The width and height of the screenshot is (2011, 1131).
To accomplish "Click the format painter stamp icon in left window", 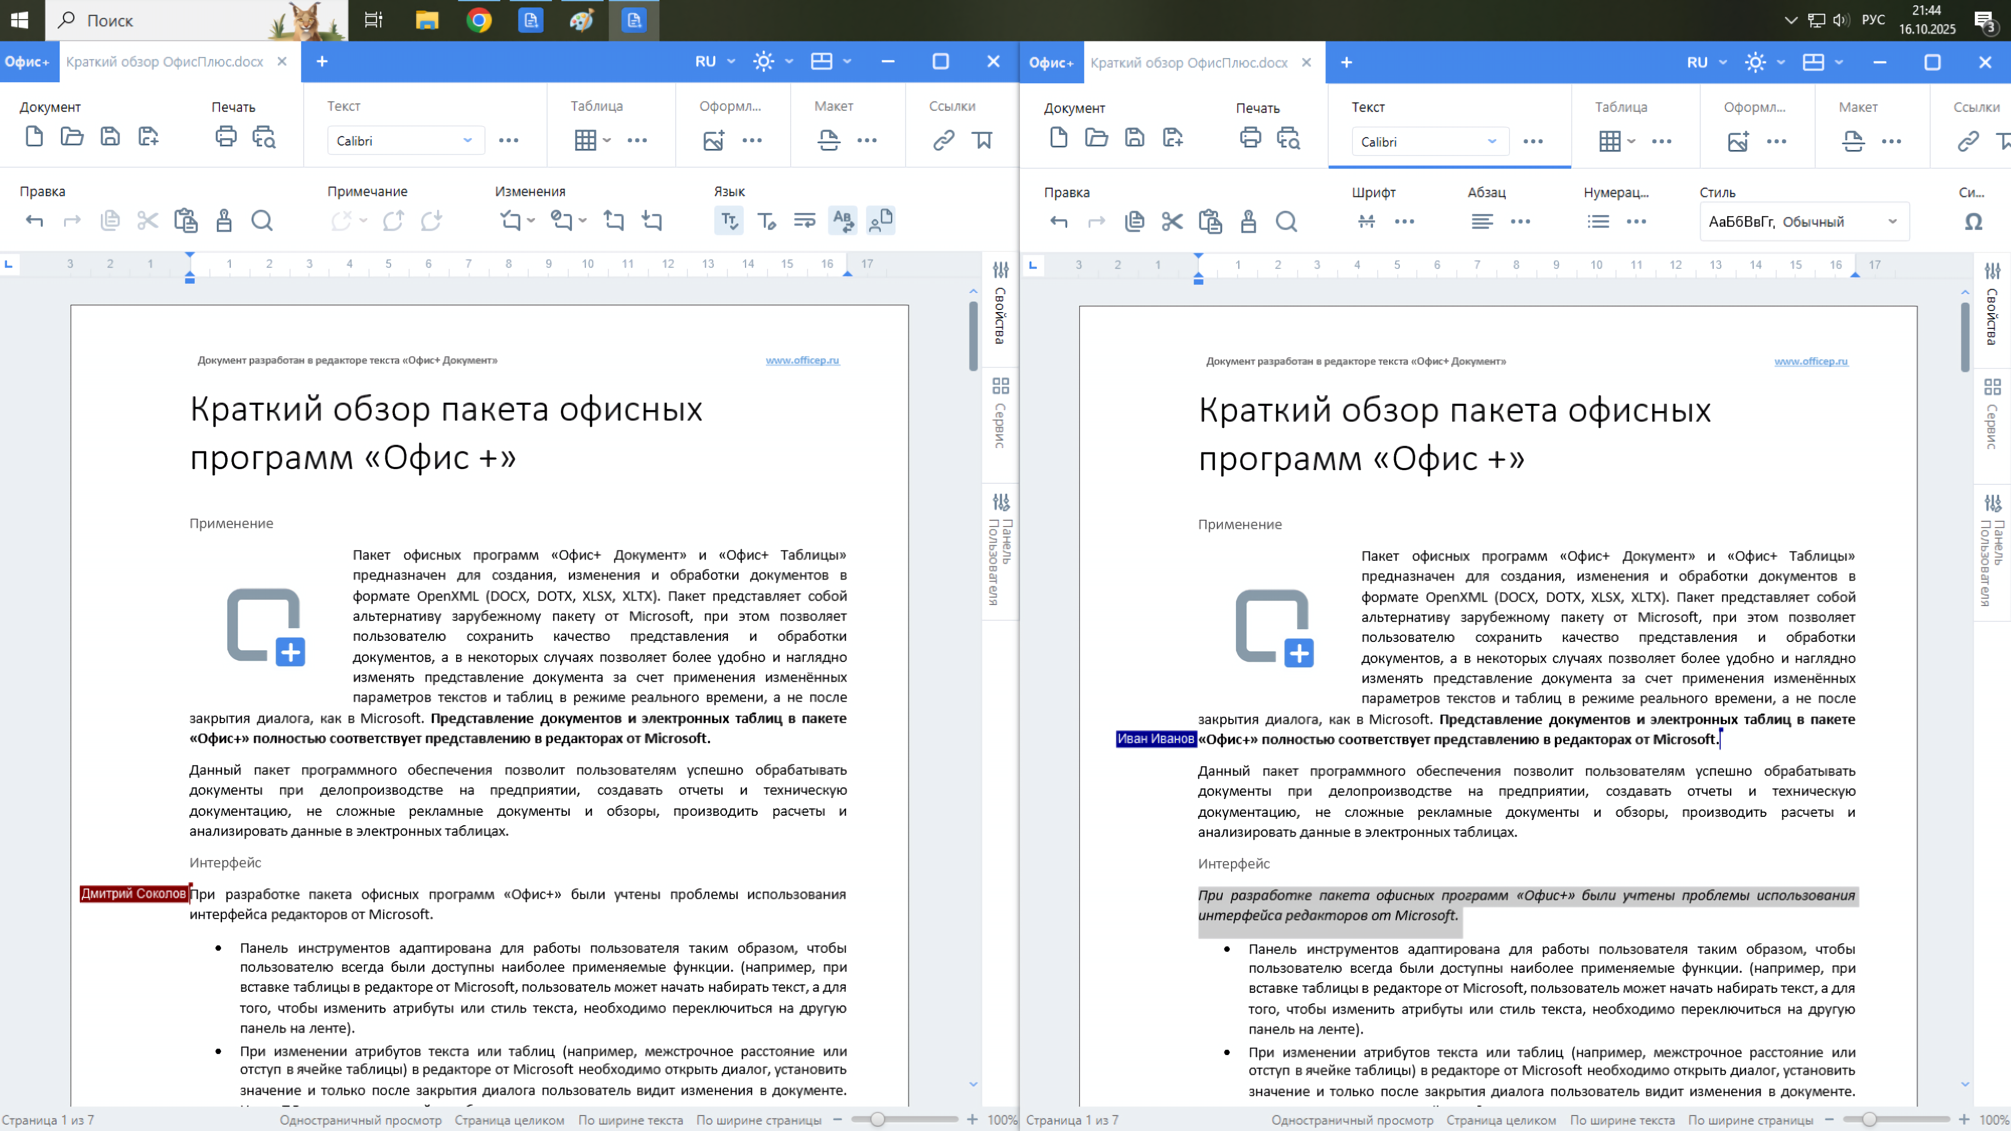I will click(x=224, y=221).
